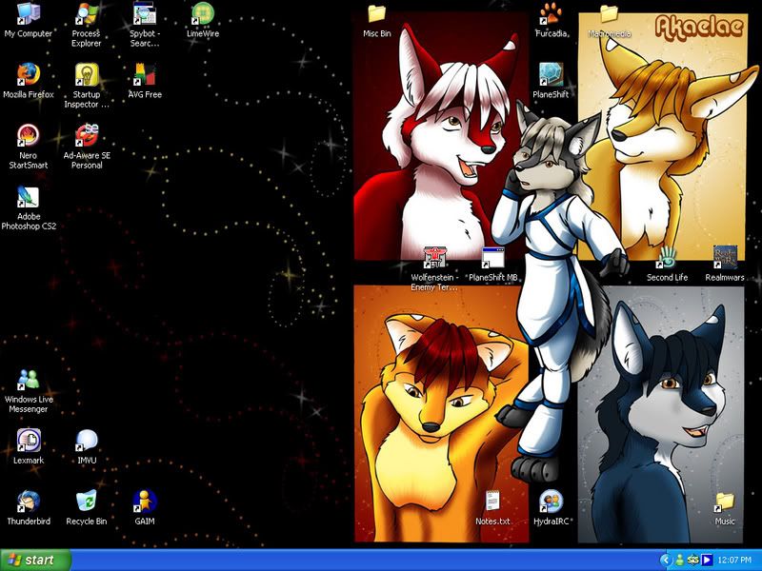The height and width of the screenshot is (571, 762).
Task: Select Ad-Aware SE Personal icon
Action: click(87, 148)
